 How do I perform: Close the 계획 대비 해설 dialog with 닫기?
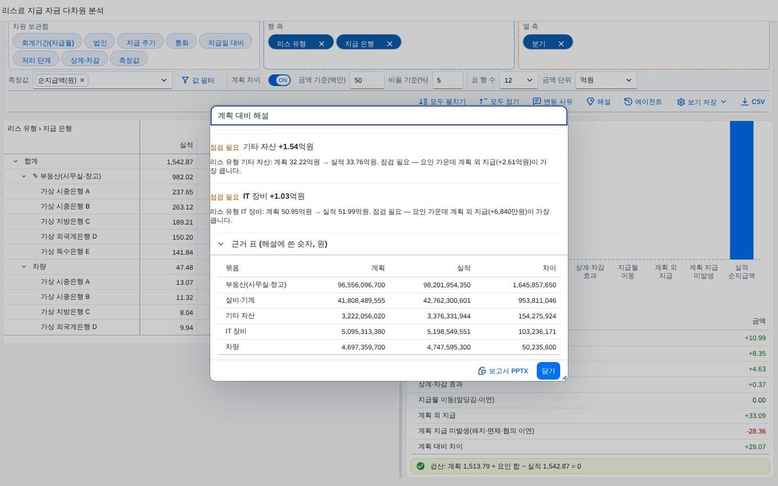pos(548,371)
